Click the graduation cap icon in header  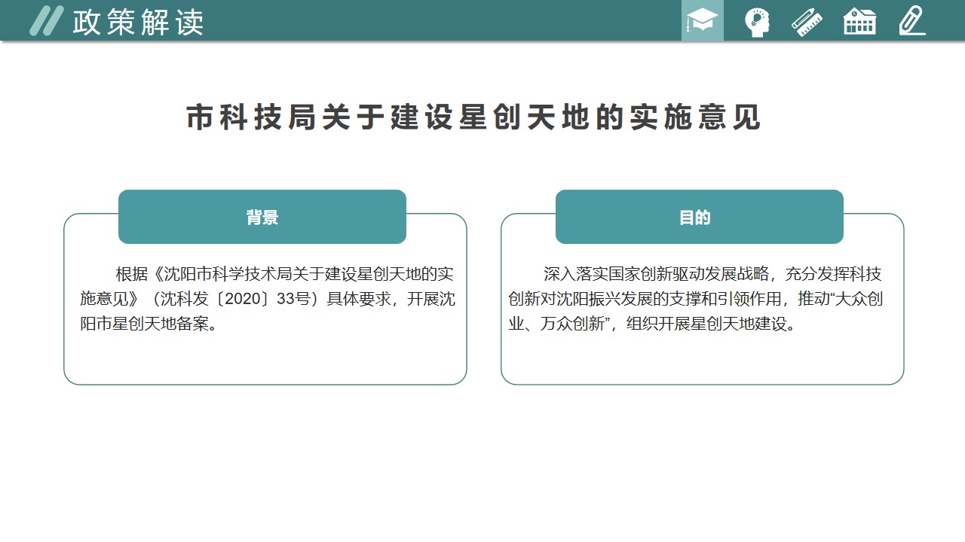pos(702,21)
